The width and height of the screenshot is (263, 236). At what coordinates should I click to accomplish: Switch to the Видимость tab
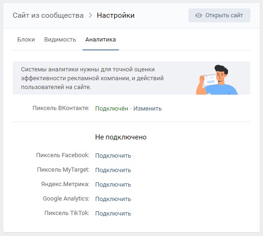[60, 40]
